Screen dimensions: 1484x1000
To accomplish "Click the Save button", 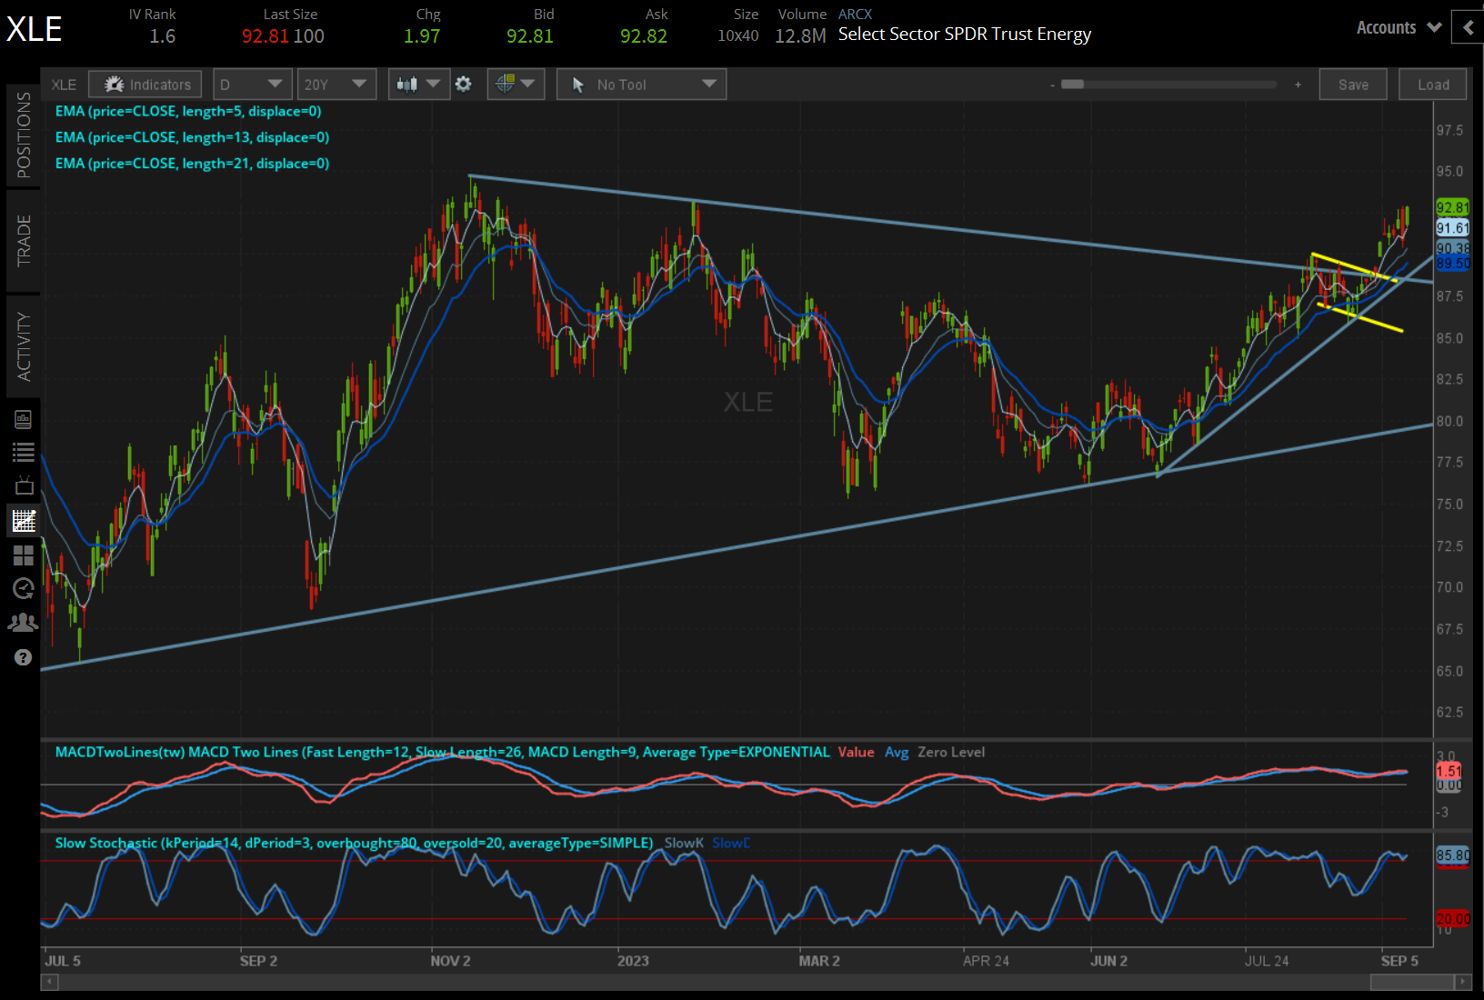I will click(1353, 84).
